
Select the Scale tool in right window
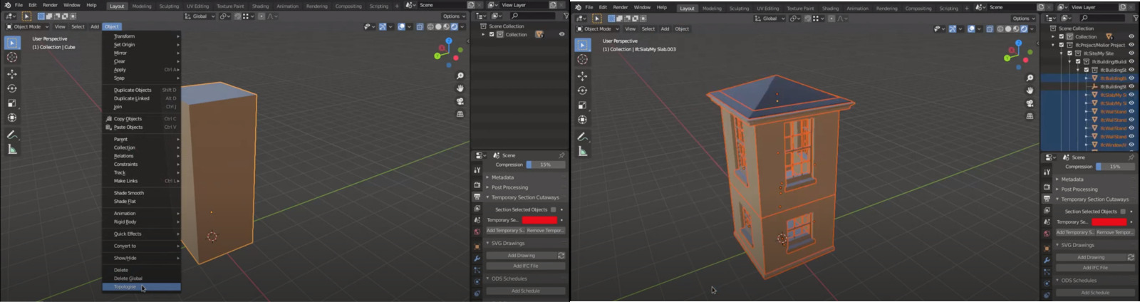[x=583, y=105]
